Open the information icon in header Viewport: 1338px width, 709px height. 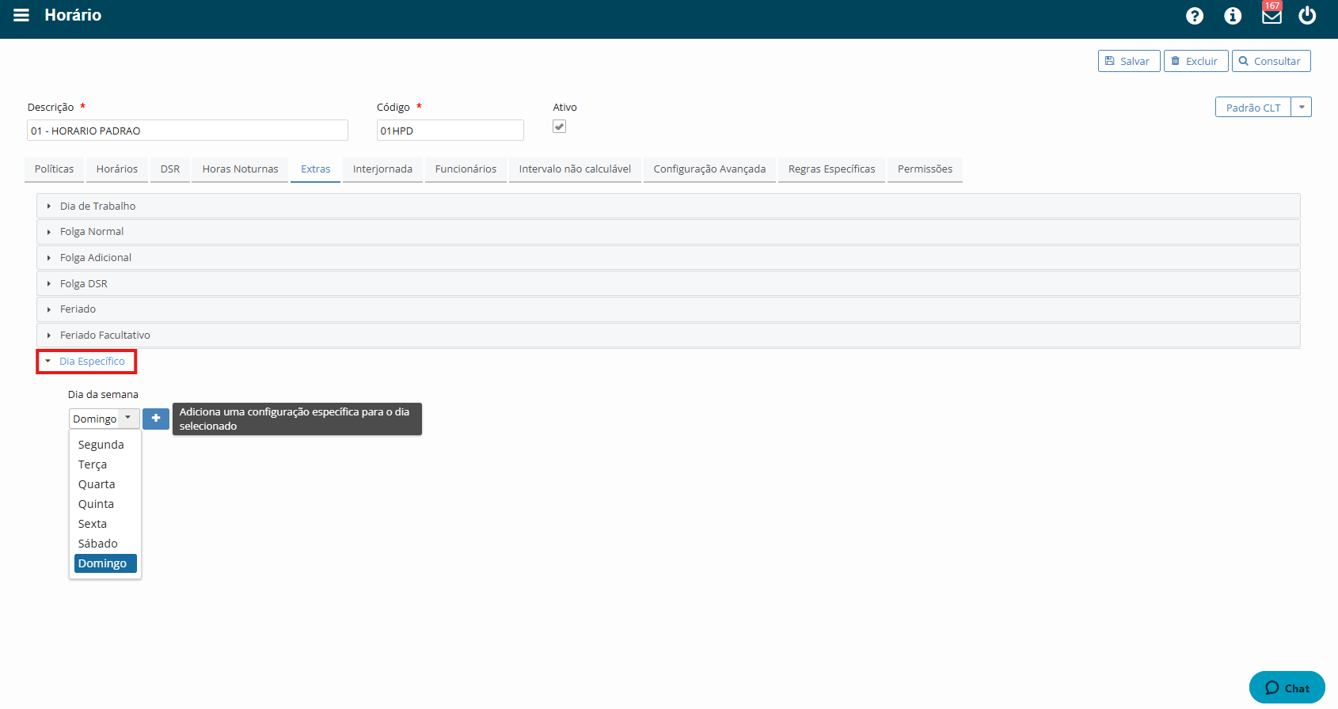1233,16
